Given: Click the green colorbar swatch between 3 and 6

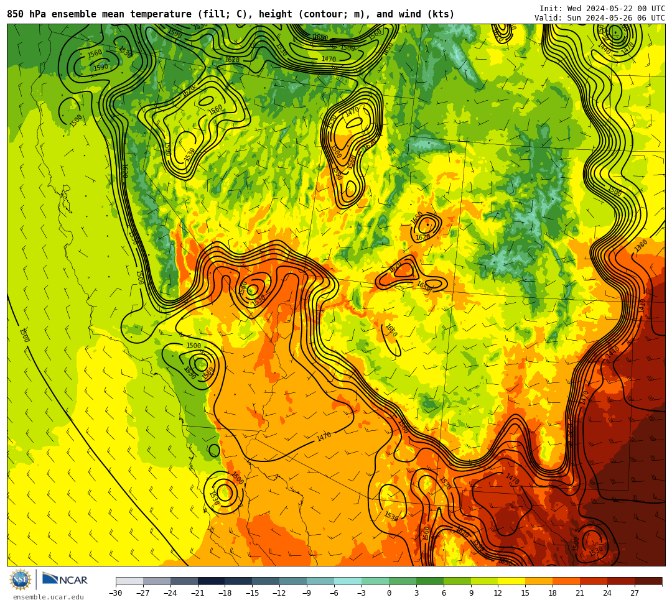Looking at the screenshot, I should [430, 581].
